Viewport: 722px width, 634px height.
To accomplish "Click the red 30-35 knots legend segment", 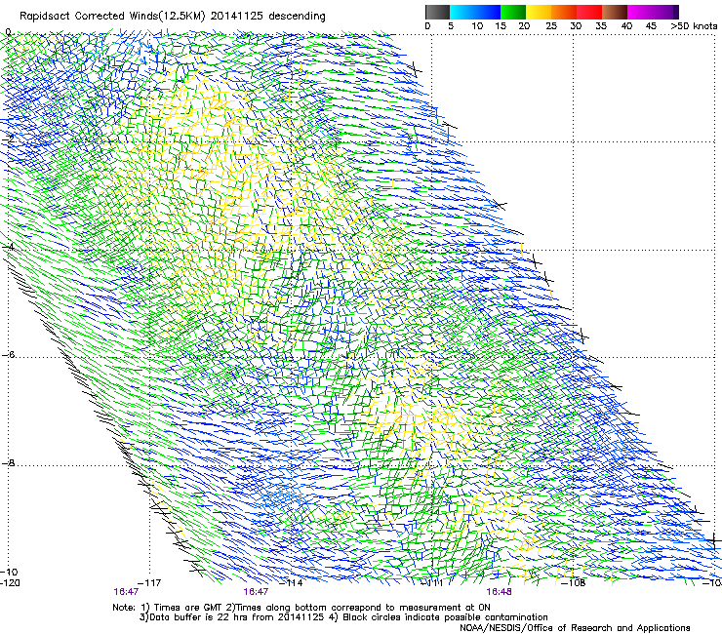I will click(x=589, y=12).
